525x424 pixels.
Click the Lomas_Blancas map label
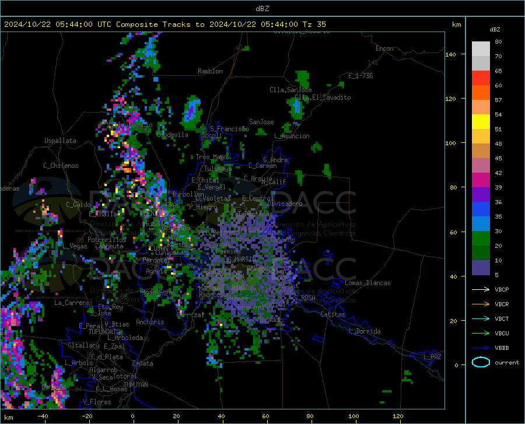click(x=367, y=283)
